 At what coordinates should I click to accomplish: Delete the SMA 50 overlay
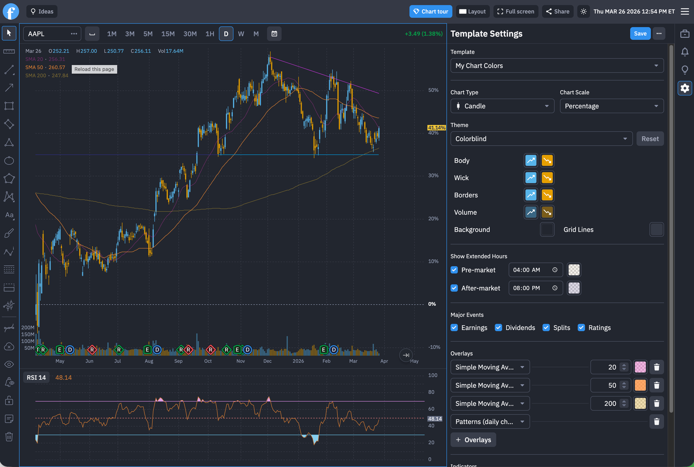point(657,385)
